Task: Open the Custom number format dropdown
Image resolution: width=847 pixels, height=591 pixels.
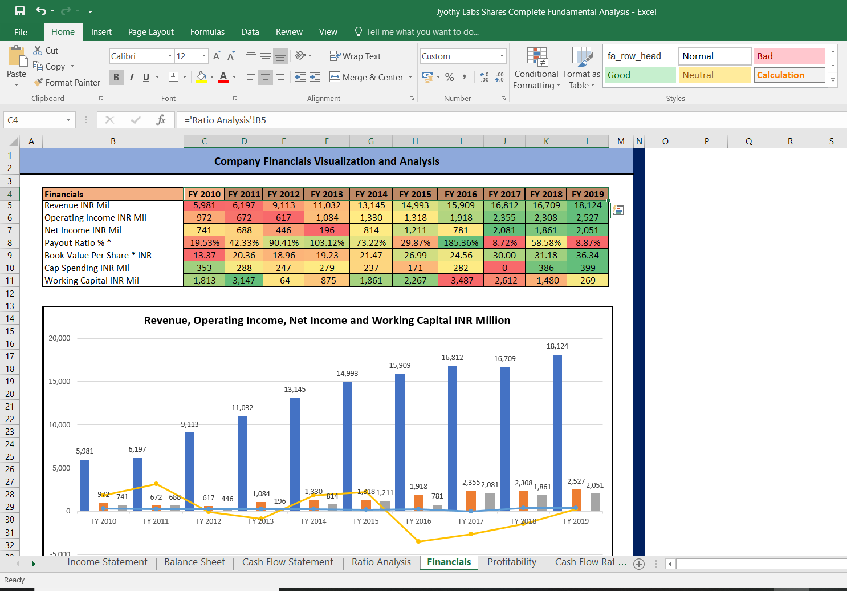Action: (x=502, y=56)
